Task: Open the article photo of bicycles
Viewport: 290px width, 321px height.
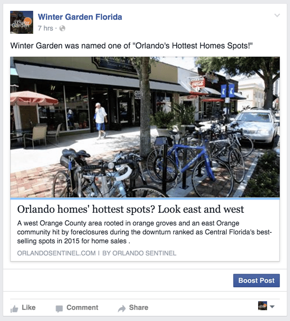Action: [145, 127]
